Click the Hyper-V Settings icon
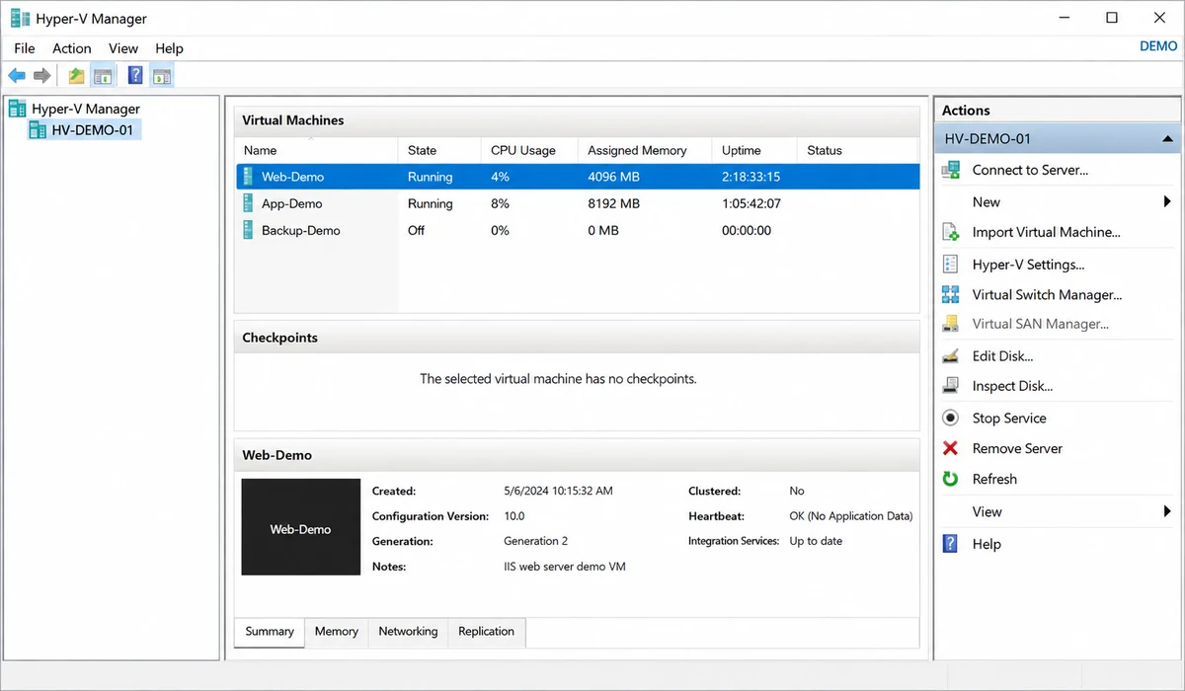 pos(951,265)
